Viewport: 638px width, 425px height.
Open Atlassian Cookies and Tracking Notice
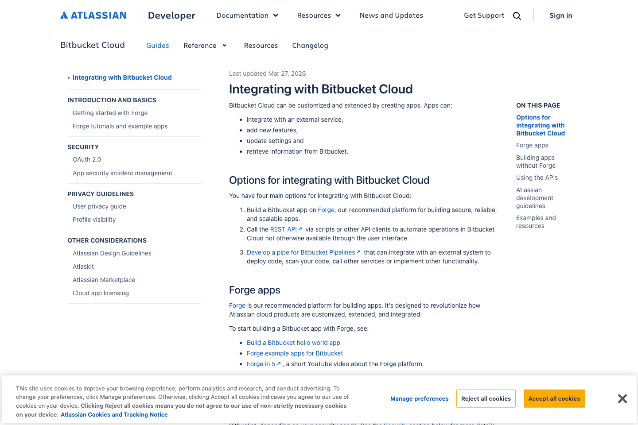pos(114,414)
